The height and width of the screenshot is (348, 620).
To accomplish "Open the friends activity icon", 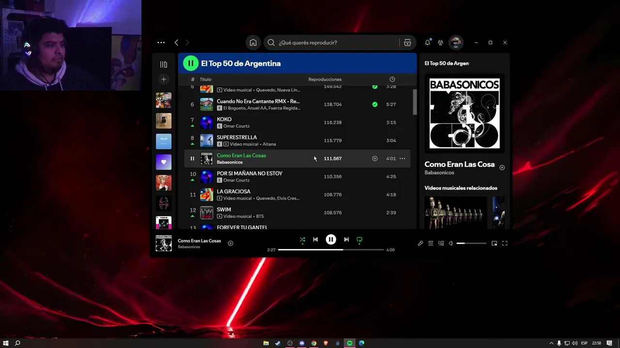I will pyautogui.click(x=440, y=43).
